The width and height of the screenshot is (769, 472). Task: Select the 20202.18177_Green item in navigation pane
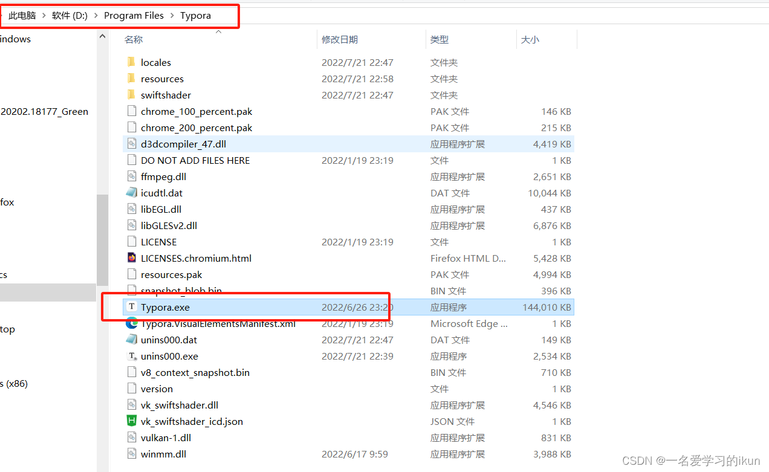[x=45, y=111]
